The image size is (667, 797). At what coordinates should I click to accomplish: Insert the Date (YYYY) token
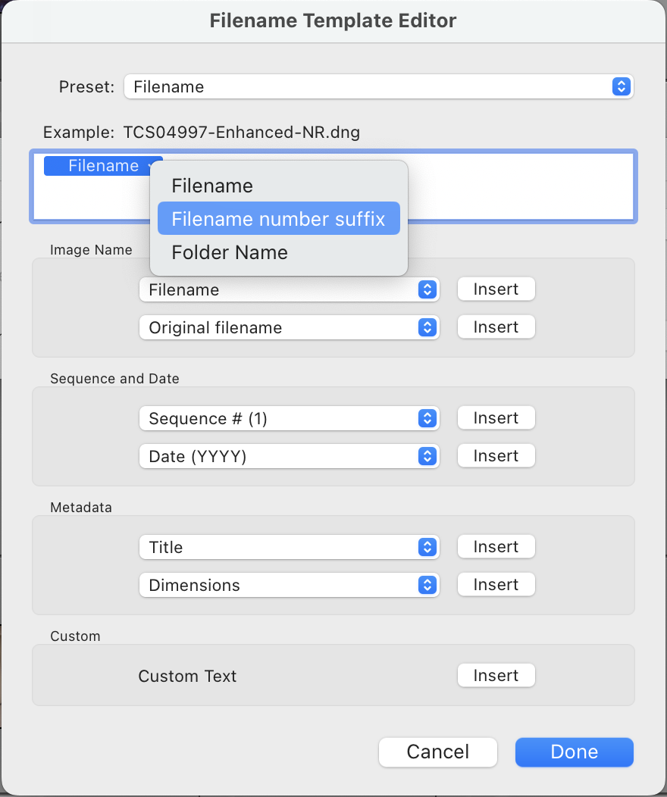pyautogui.click(x=496, y=455)
